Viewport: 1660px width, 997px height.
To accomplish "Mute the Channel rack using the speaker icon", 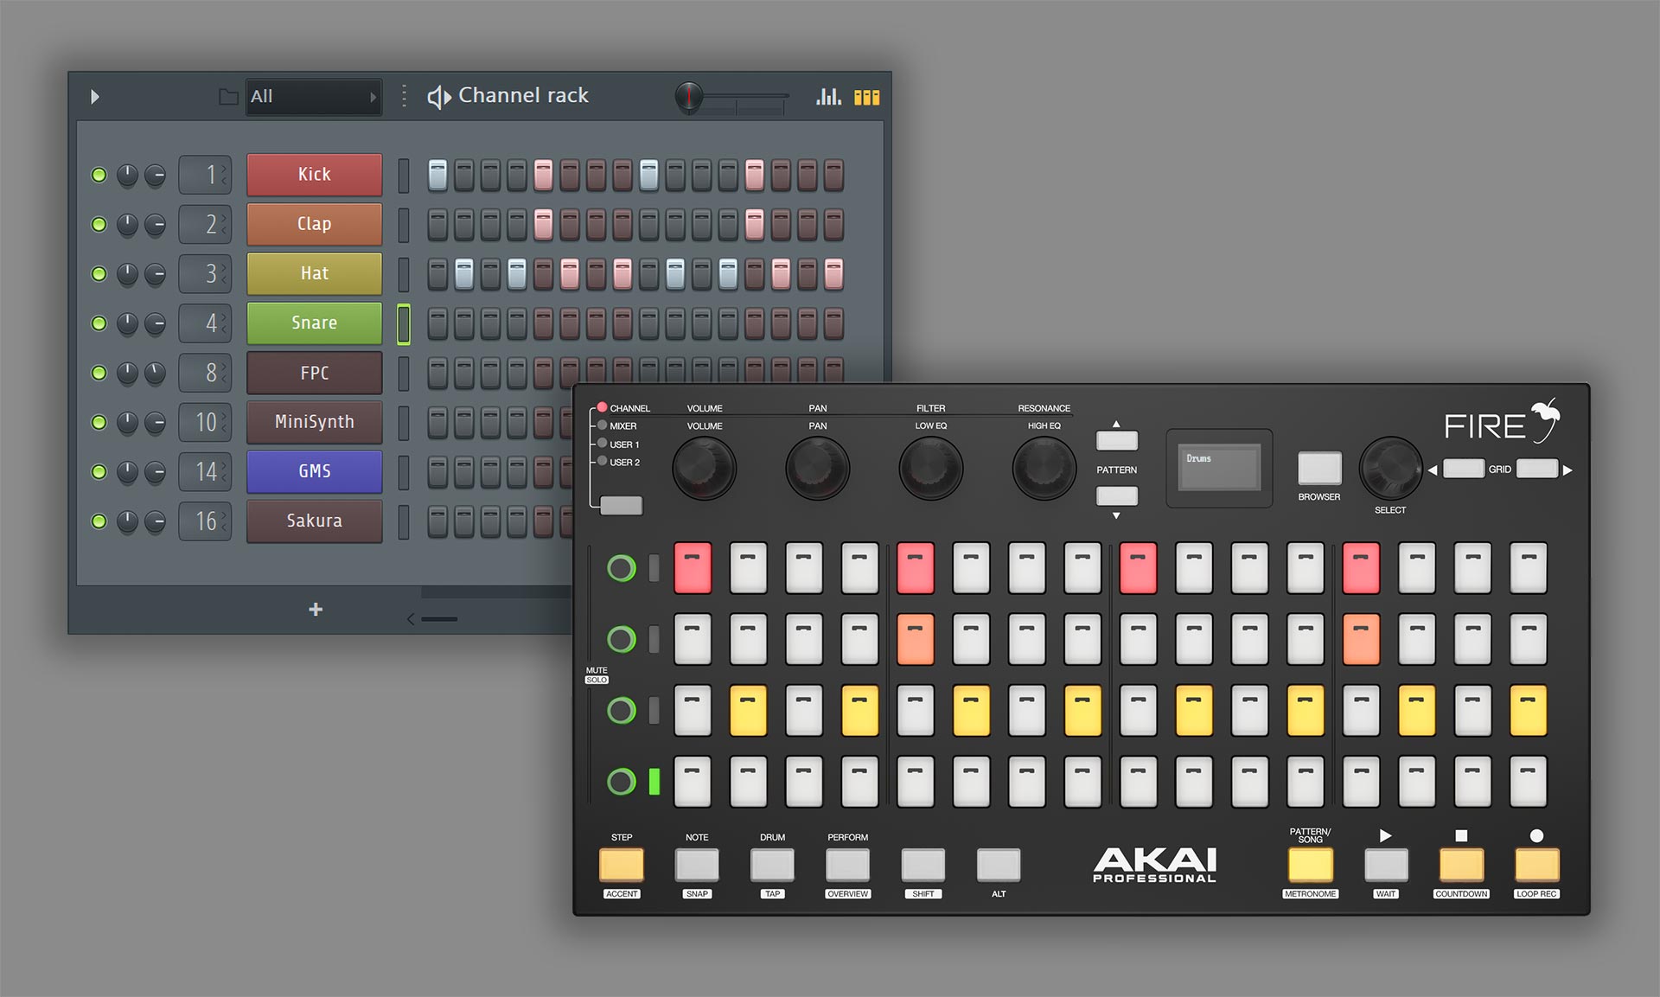I will 440,96.
